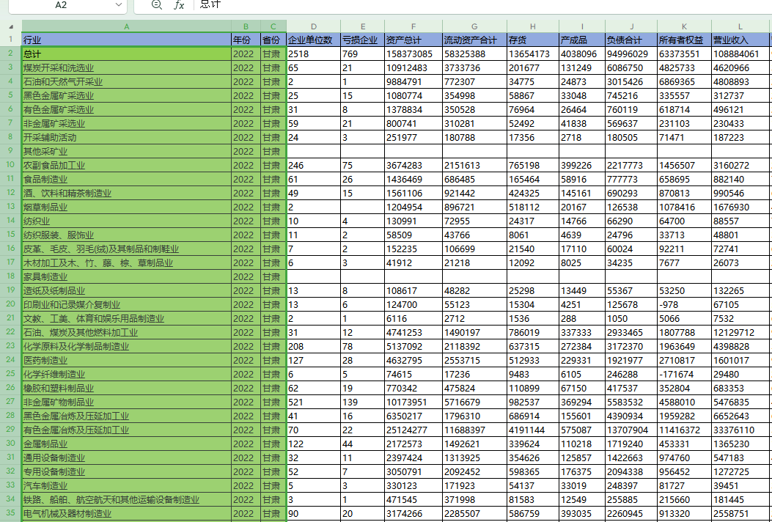Select column B header
The width and height of the screenshot is (772, 522).
pyautogui.click(x=246, y=26)
